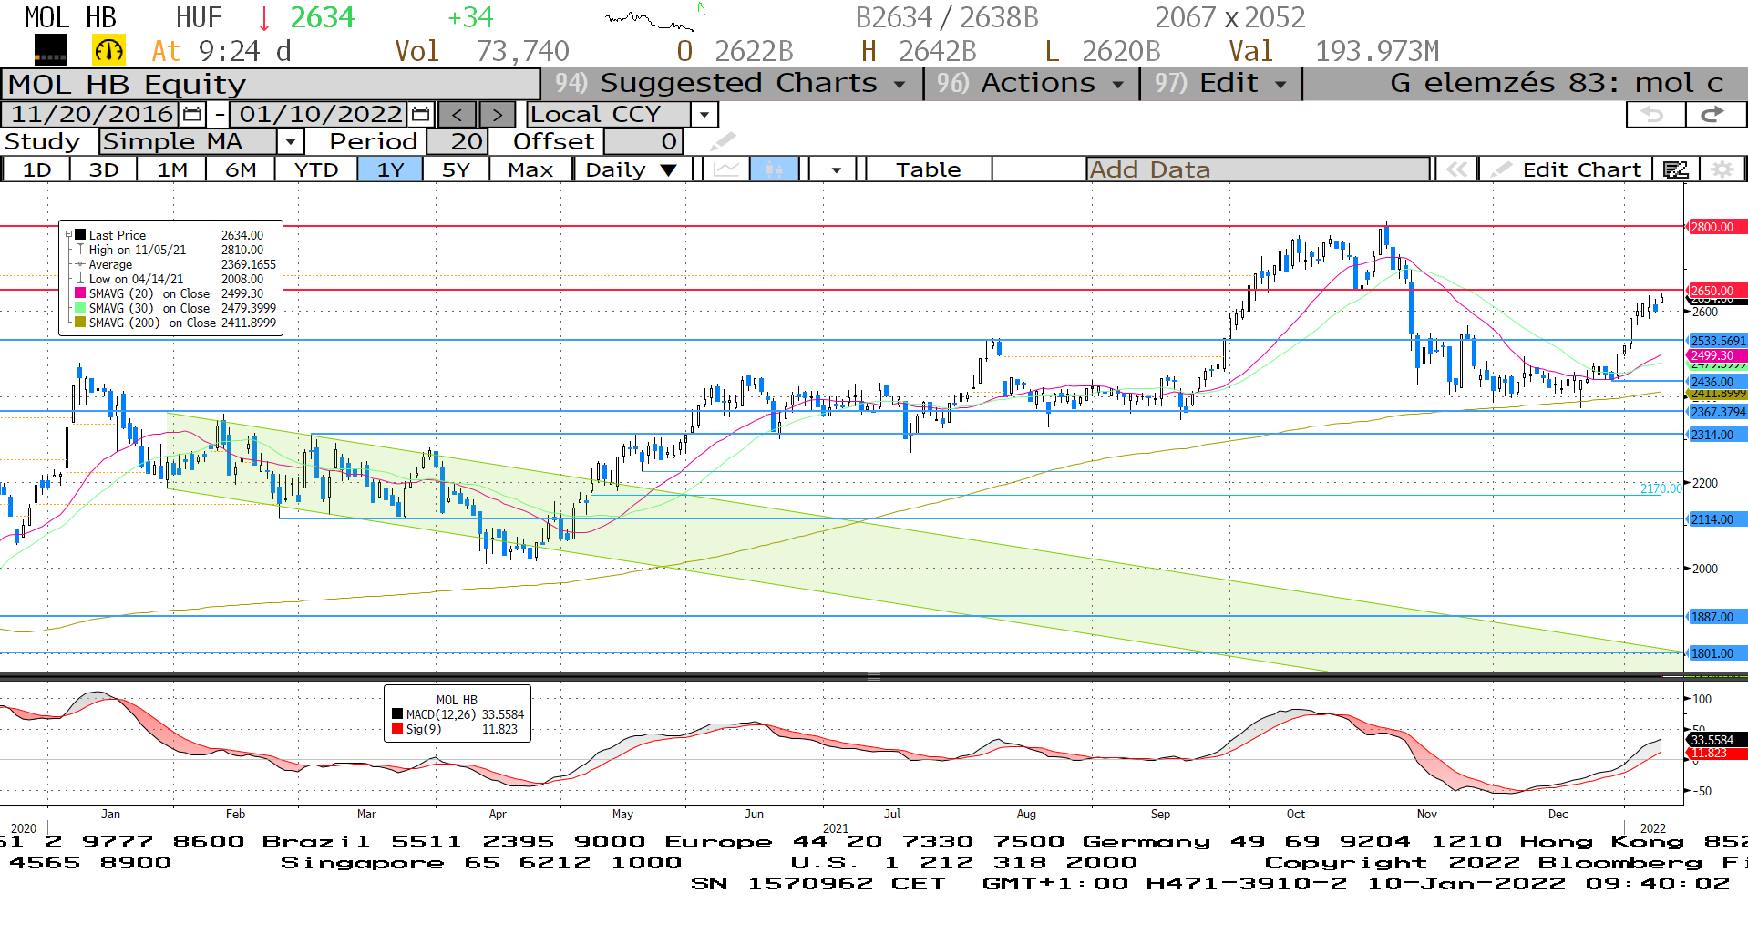
Task: Click MOL HB Equity security field
Action: coord(271,84)
